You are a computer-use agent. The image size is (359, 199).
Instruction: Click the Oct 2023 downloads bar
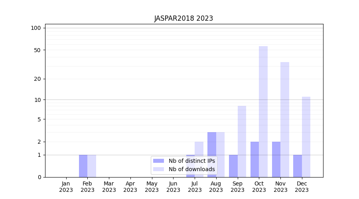[263, 111]
